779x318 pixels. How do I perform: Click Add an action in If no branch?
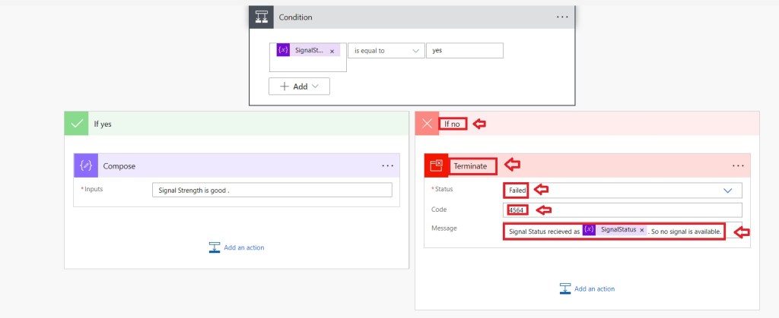coord(587,288)
